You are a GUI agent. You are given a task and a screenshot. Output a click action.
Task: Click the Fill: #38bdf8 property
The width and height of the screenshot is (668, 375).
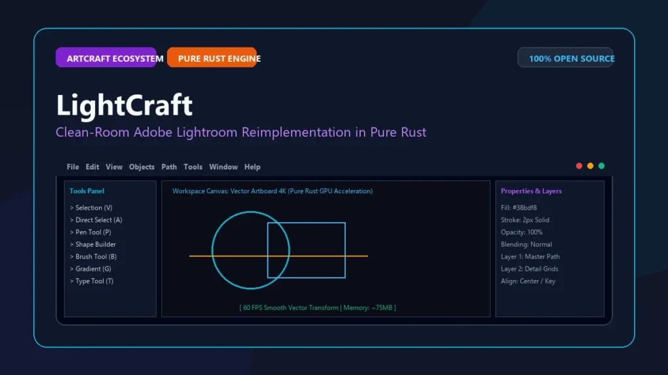point(519,208)
